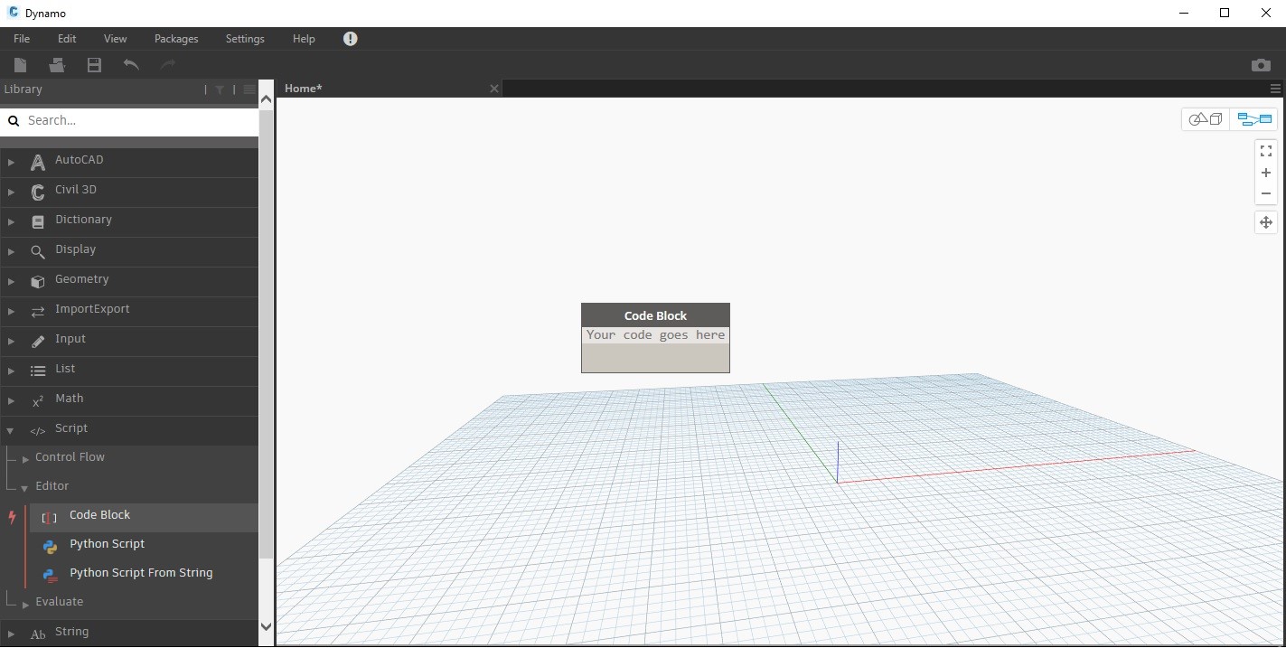1286x648 pixels.
Task: Click the library scrollbar down arrow
Action: pos(266,626)
